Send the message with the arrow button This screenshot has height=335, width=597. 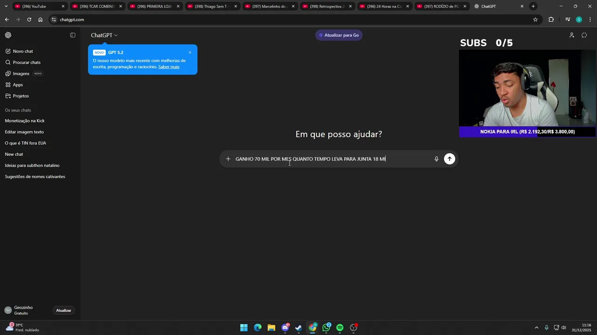tap(450, 159)
